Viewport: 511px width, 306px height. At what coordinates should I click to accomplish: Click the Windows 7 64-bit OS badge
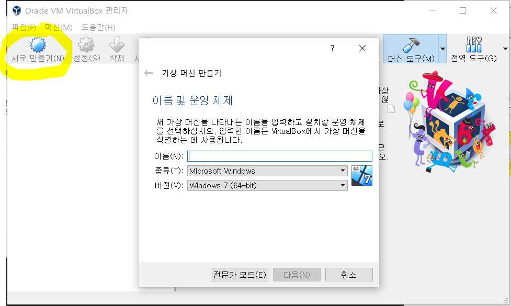coord(362,176)
